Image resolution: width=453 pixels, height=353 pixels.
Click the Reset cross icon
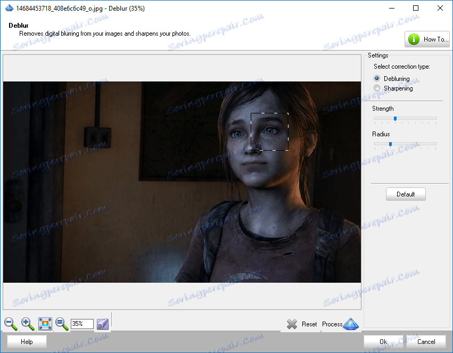(x=292, y=324)
